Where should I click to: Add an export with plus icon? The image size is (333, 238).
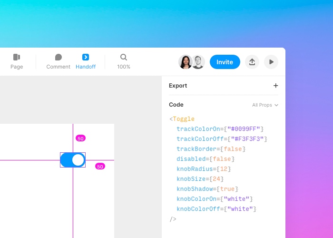pos(275,86)
